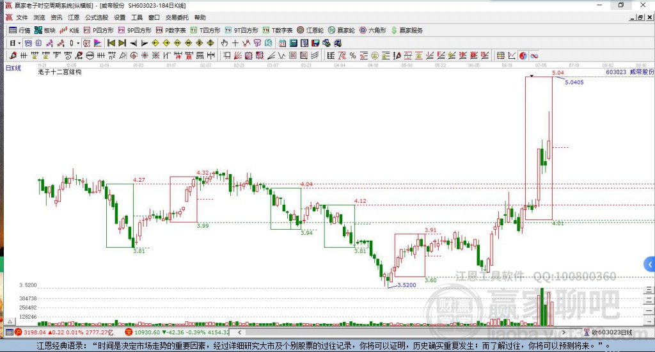The image size is (655, 352).
Task: Click the 5.0405 price label
Action: 574,83
